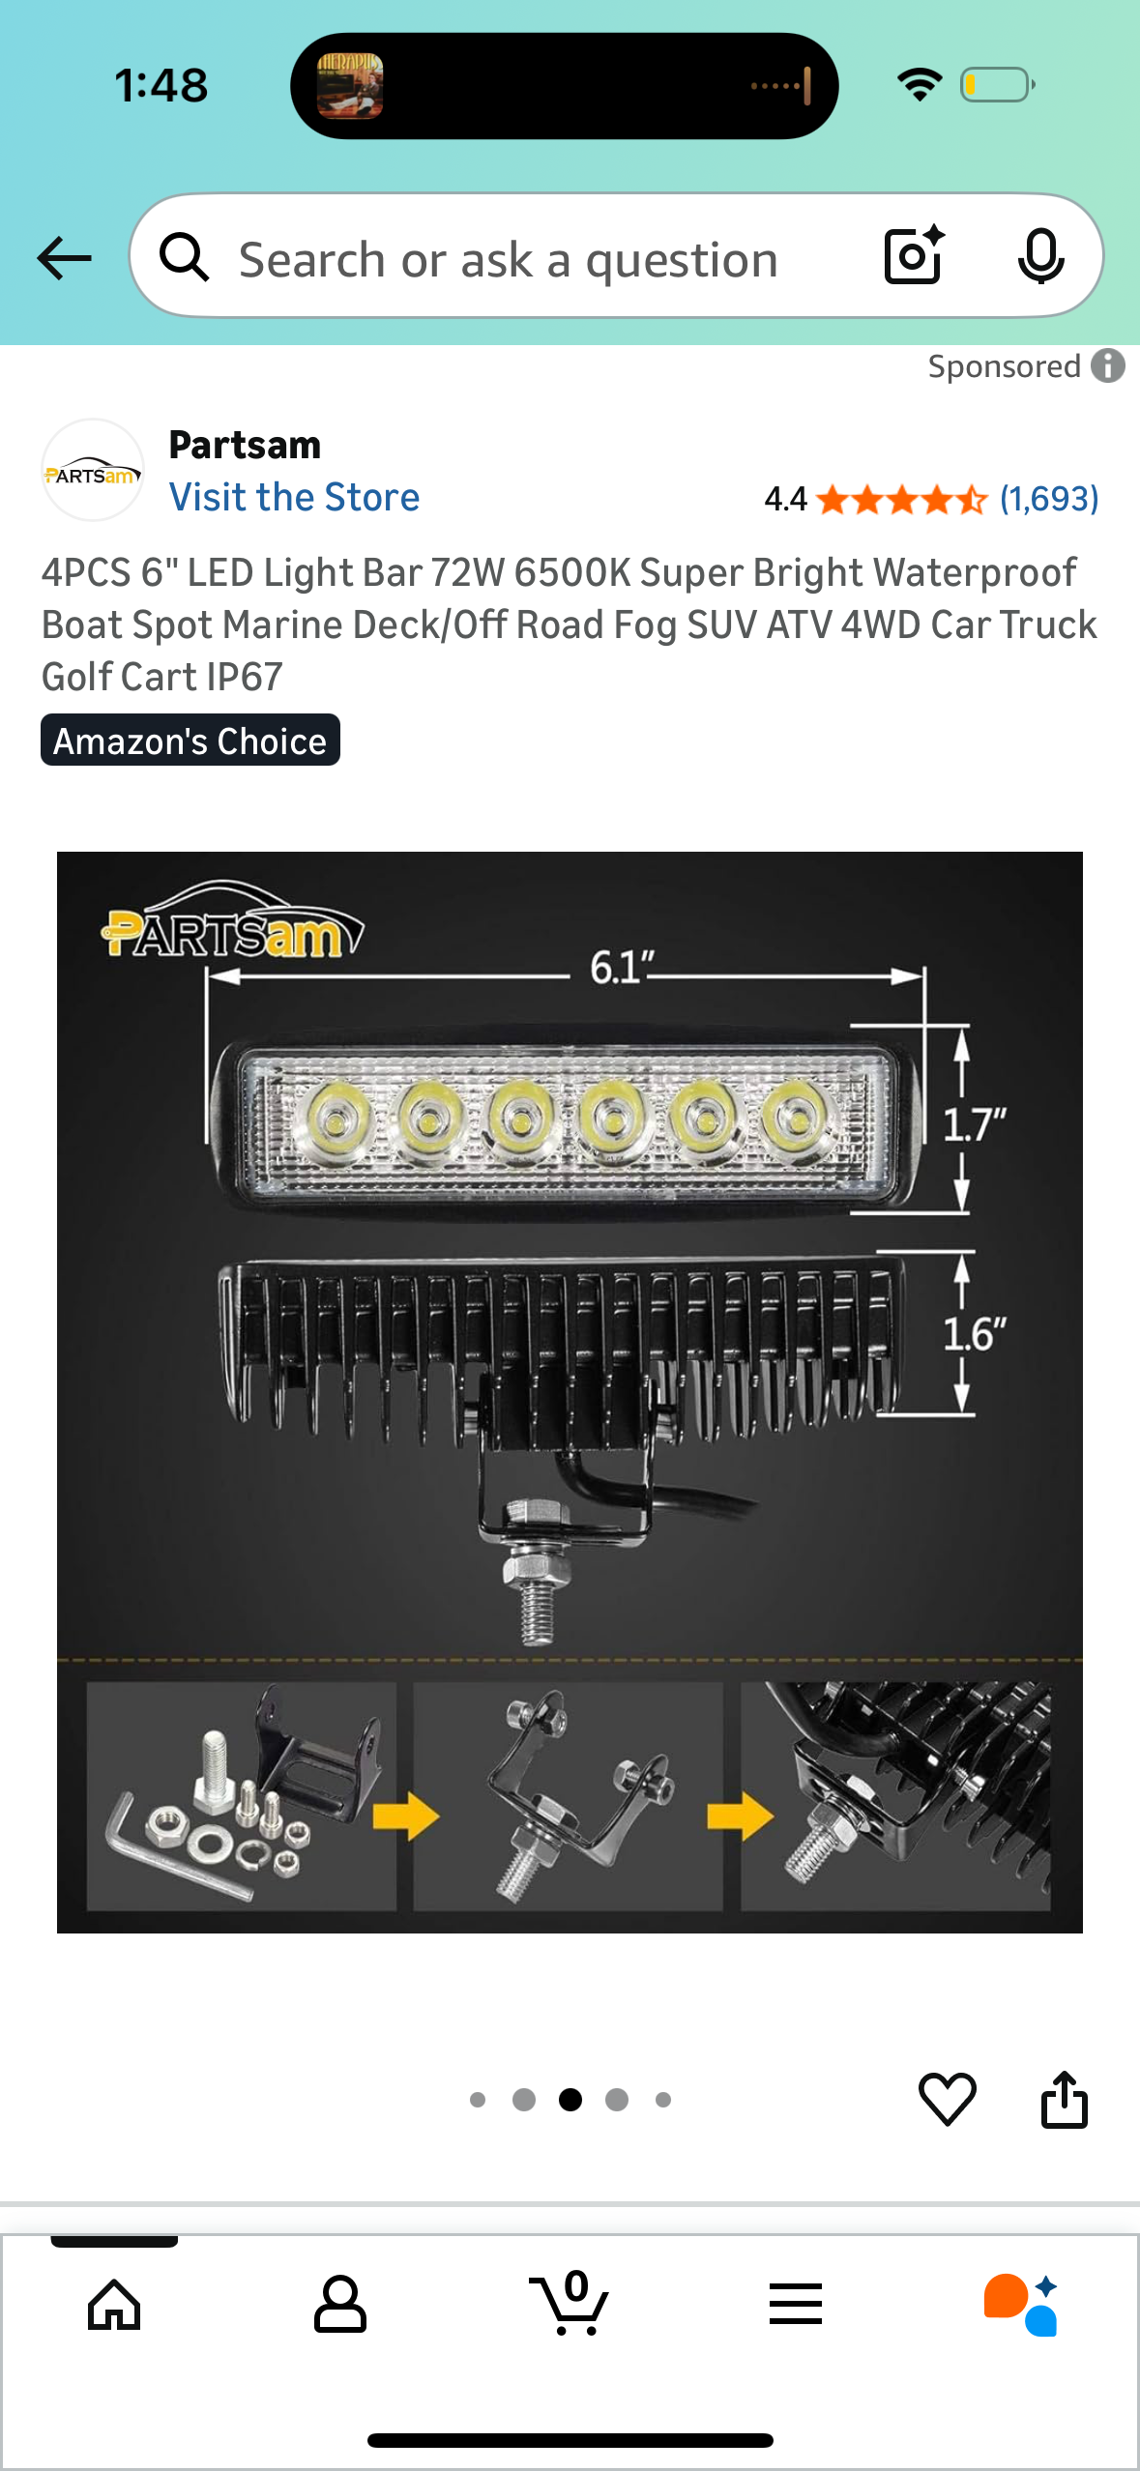Viewport: 1140px width, 2471px height.
Task: Launch the Rufus AI assistant
Action: click(x=1021, y=2305)
